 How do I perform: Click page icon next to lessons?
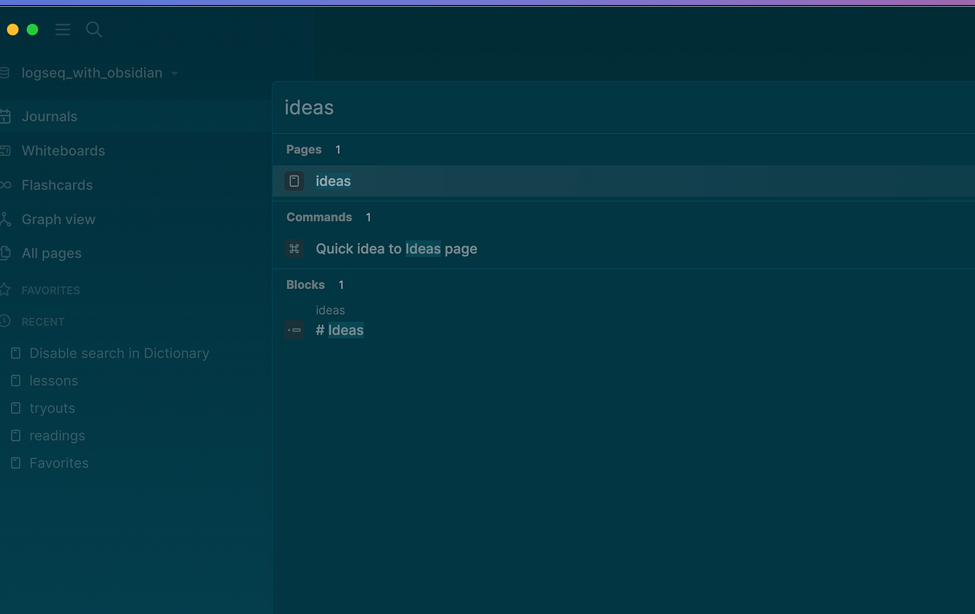pyautogui.click(x=16, y=381)
